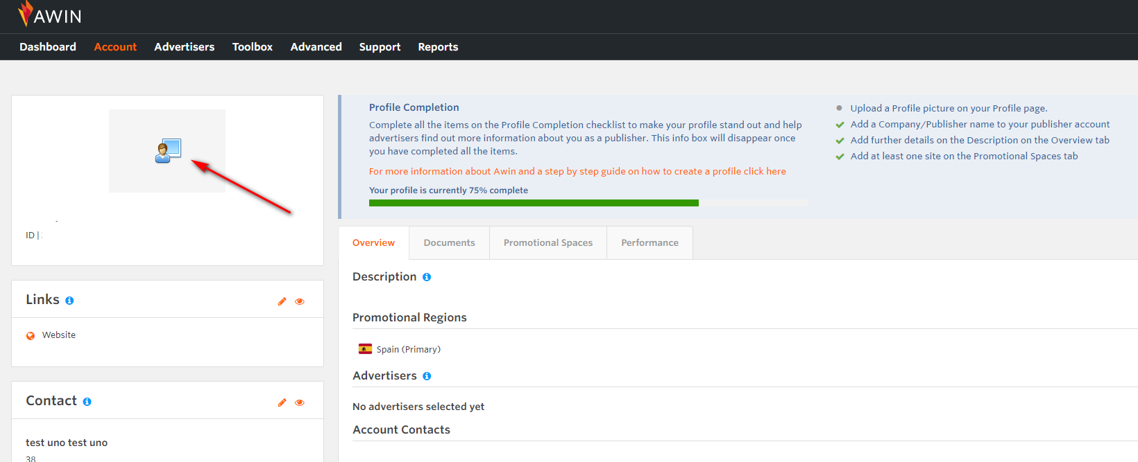Click the Description info icon
The width and height of the screenshot is (1138, 462).
pos(427,277)
